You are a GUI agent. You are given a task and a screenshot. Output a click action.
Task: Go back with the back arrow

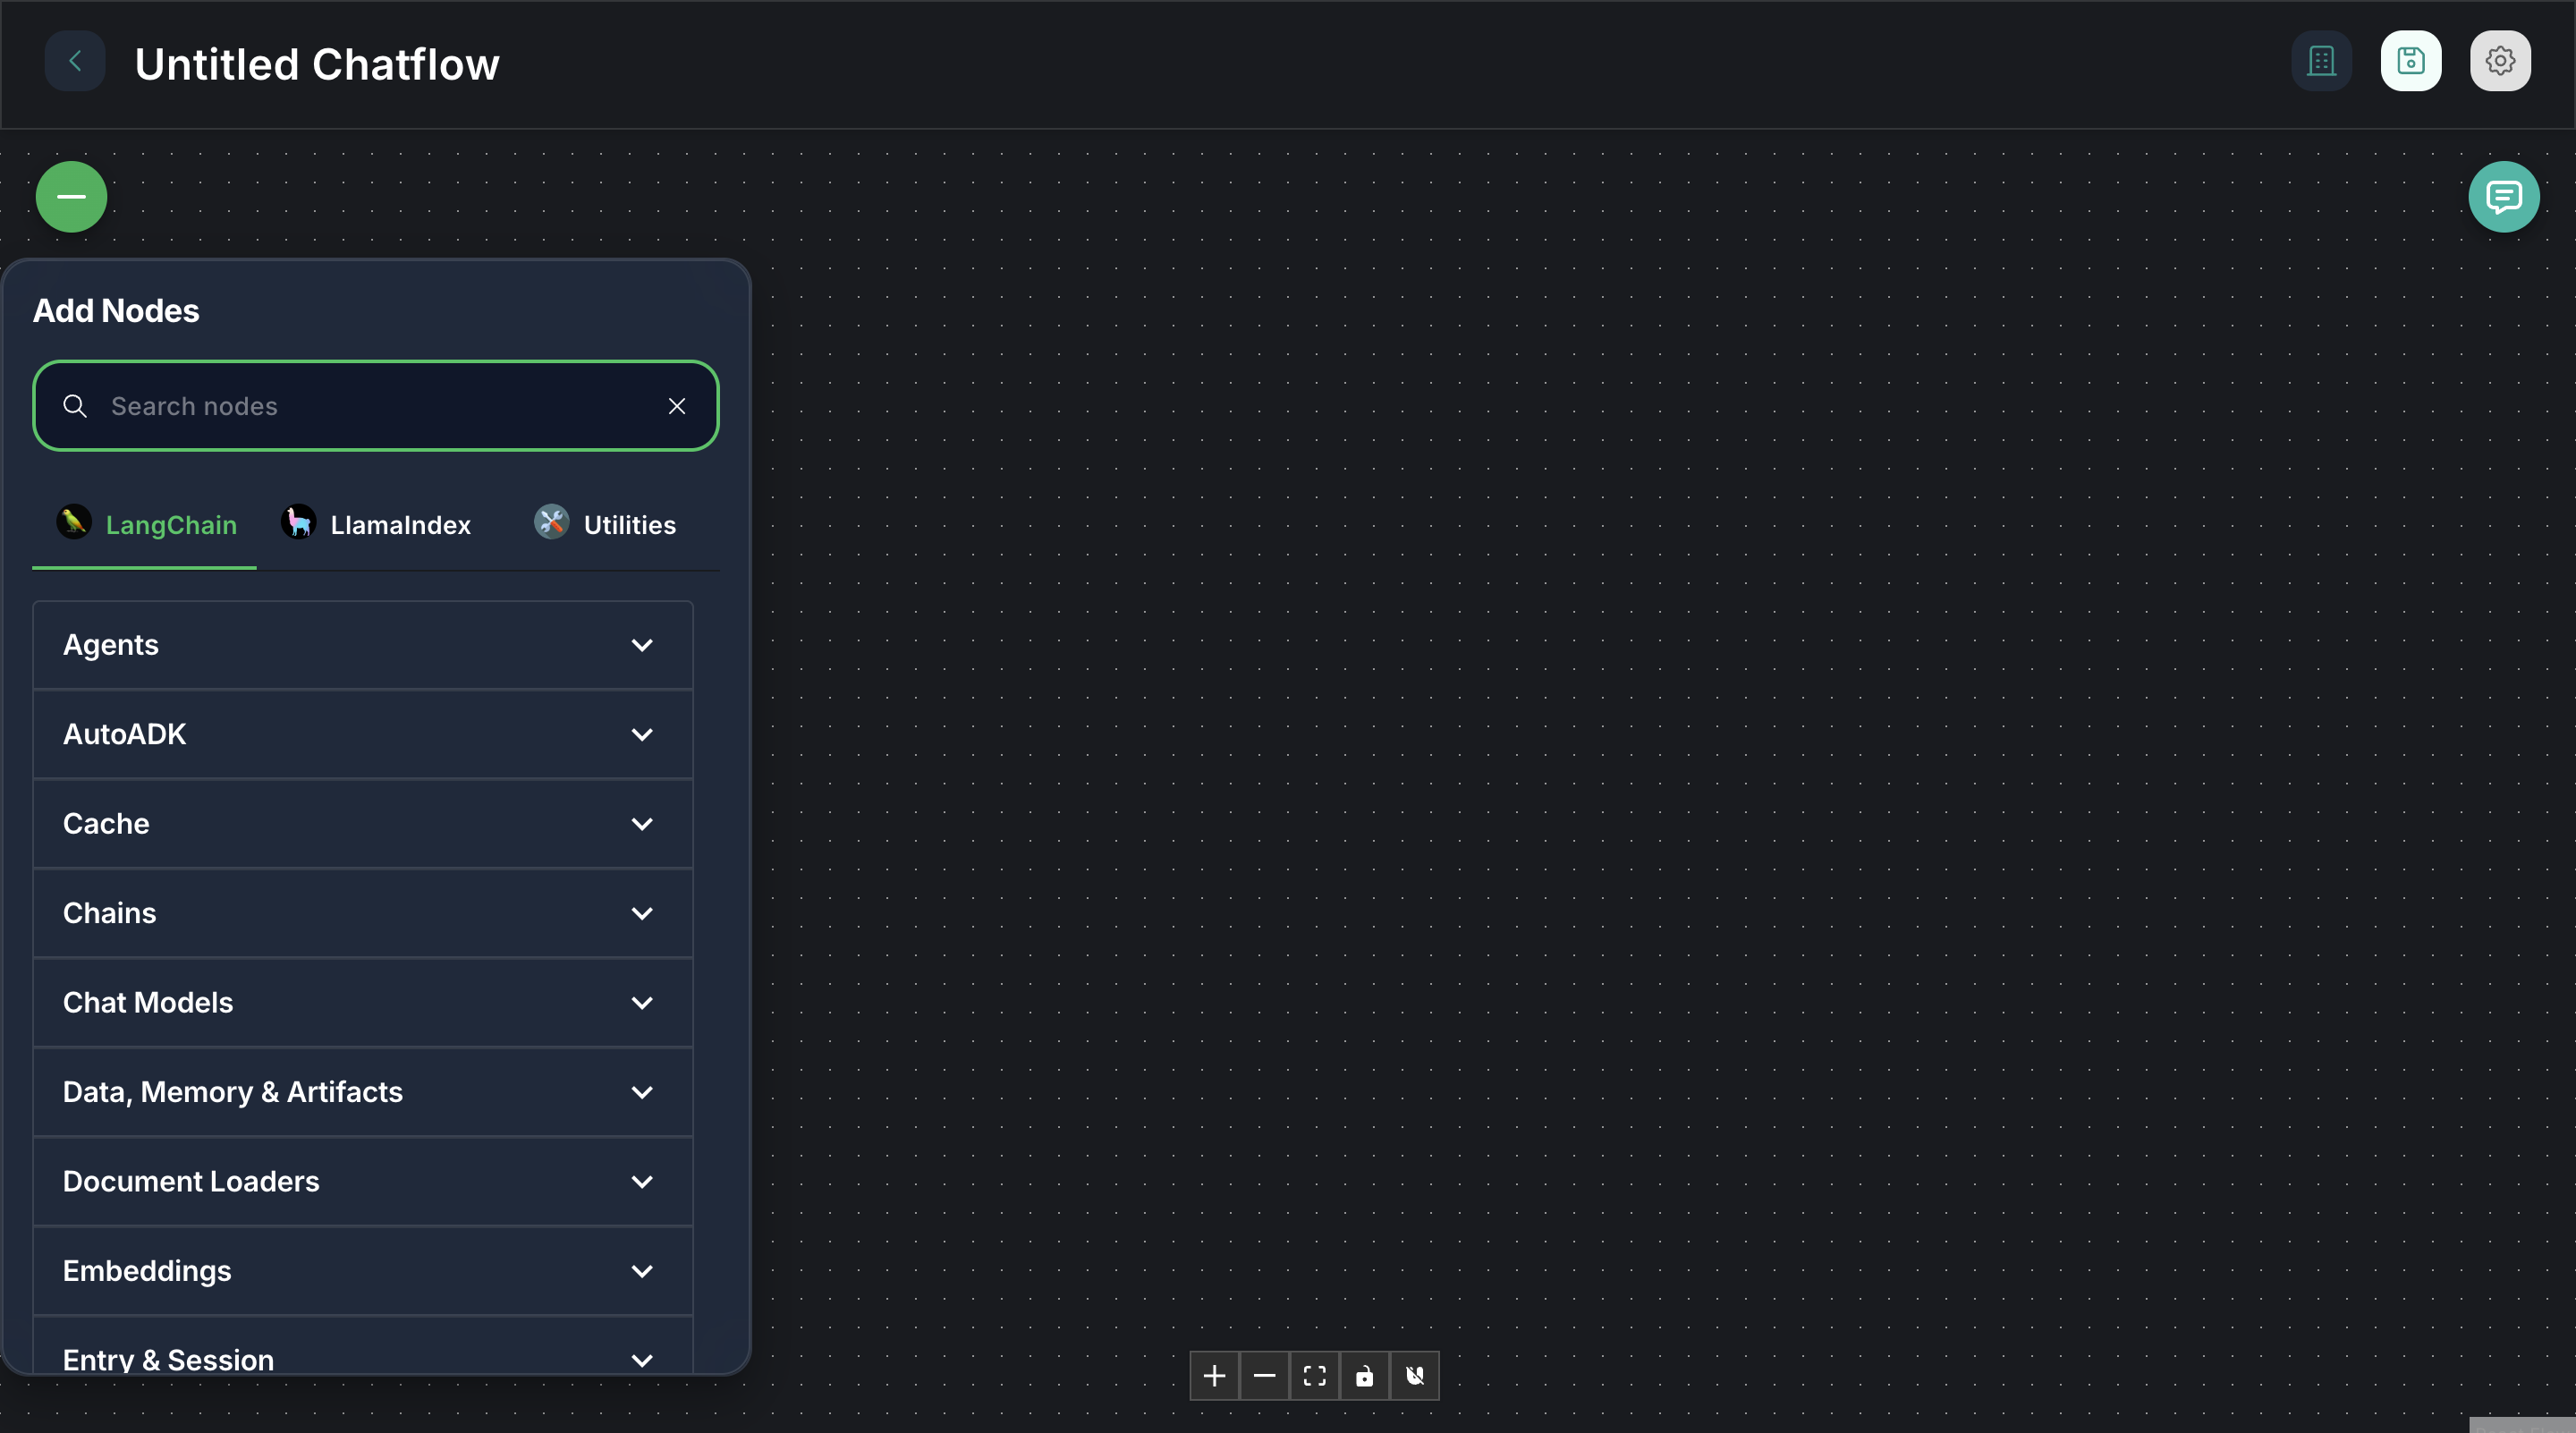coord(75,61)
